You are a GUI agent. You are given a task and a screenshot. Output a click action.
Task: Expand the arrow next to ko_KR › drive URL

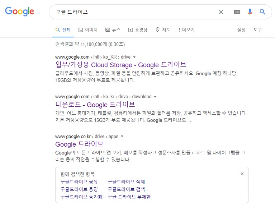click(134, 57)
